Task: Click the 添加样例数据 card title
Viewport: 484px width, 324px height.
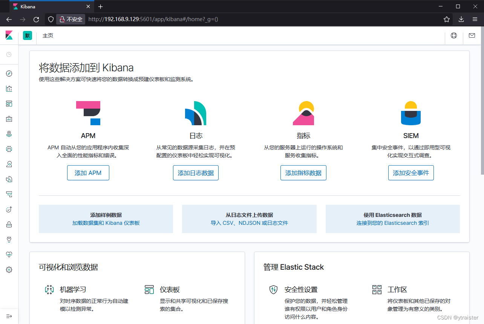Action: [x=106, y=215]
